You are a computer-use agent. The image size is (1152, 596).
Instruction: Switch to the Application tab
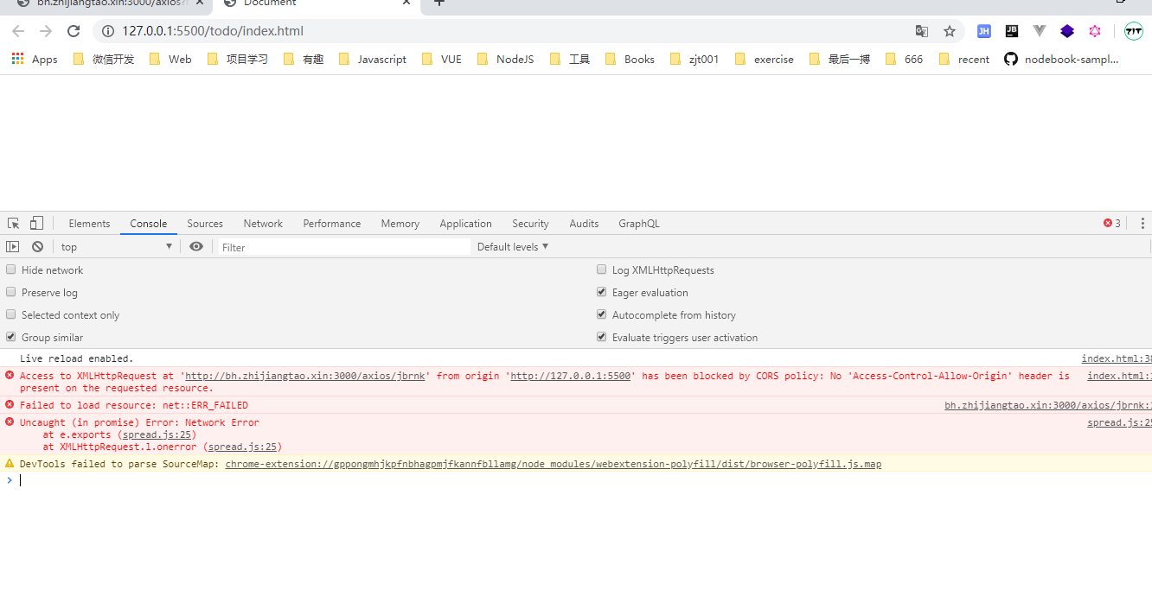[x=465, y=223]
